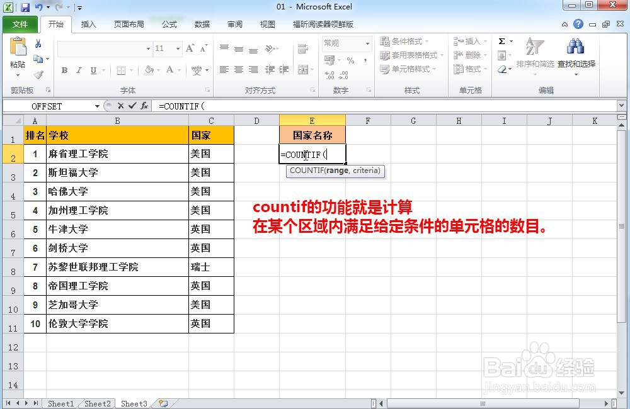The width and height of the screenshot is (630, 409).
Task: Click the Top Align icon
Action: pos(224,48)
